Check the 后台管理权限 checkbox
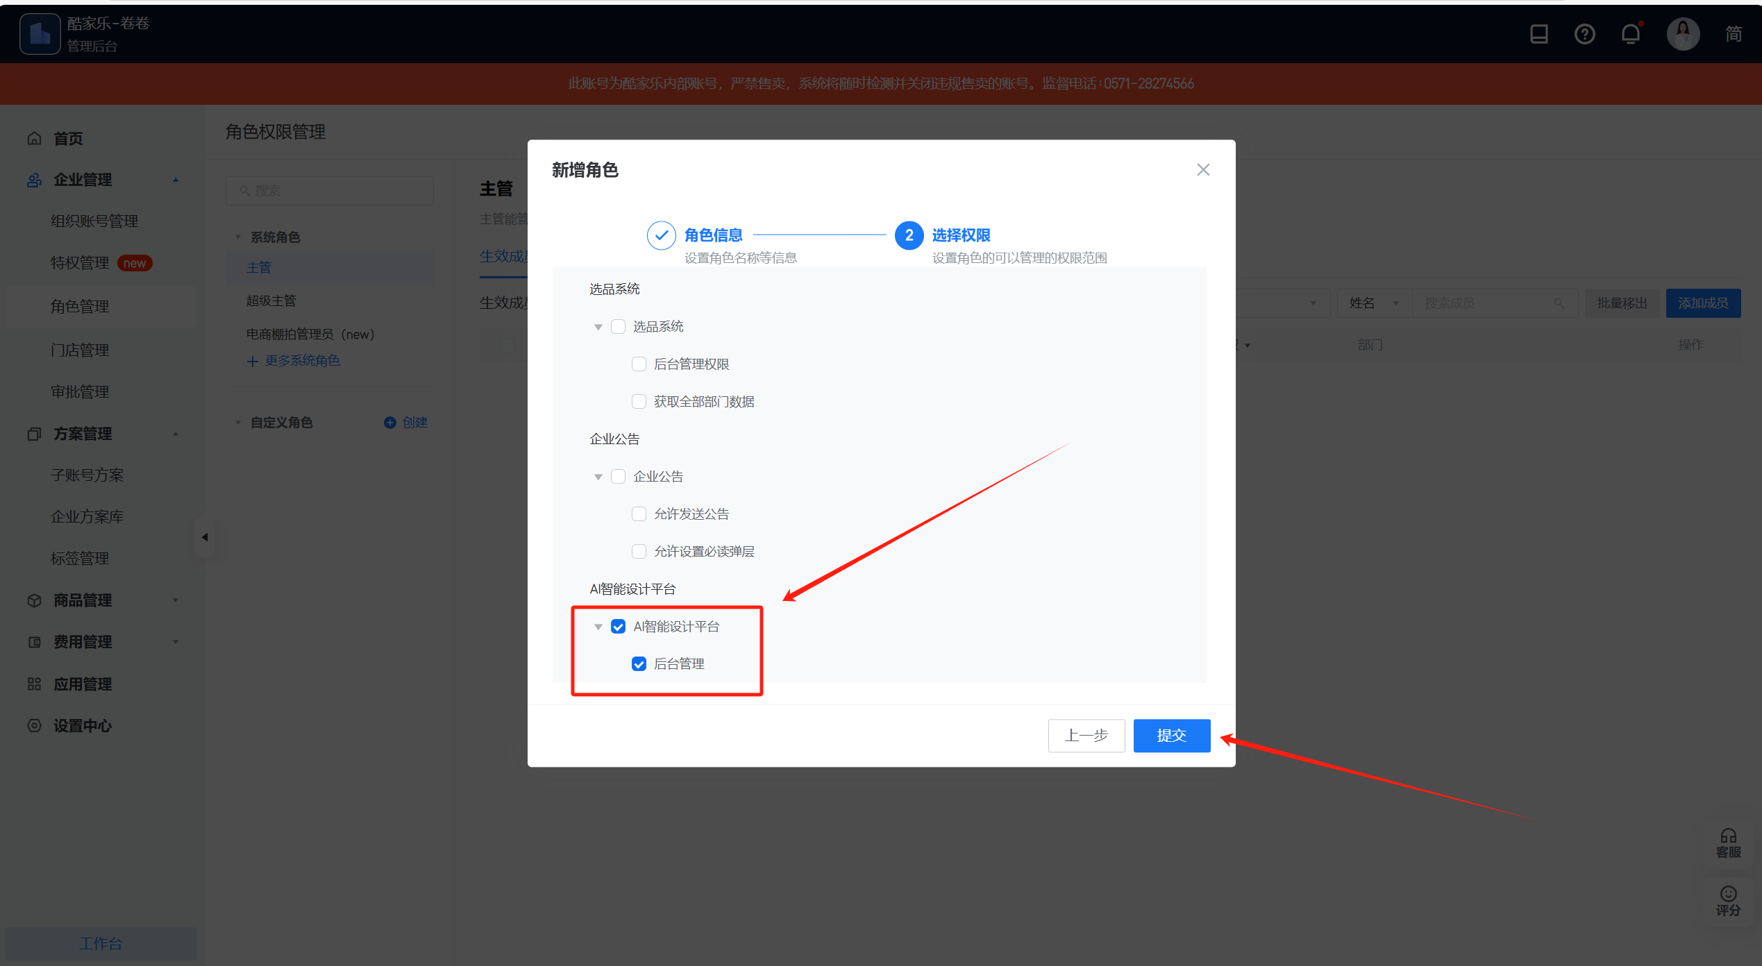 click(x=639, y=364)
